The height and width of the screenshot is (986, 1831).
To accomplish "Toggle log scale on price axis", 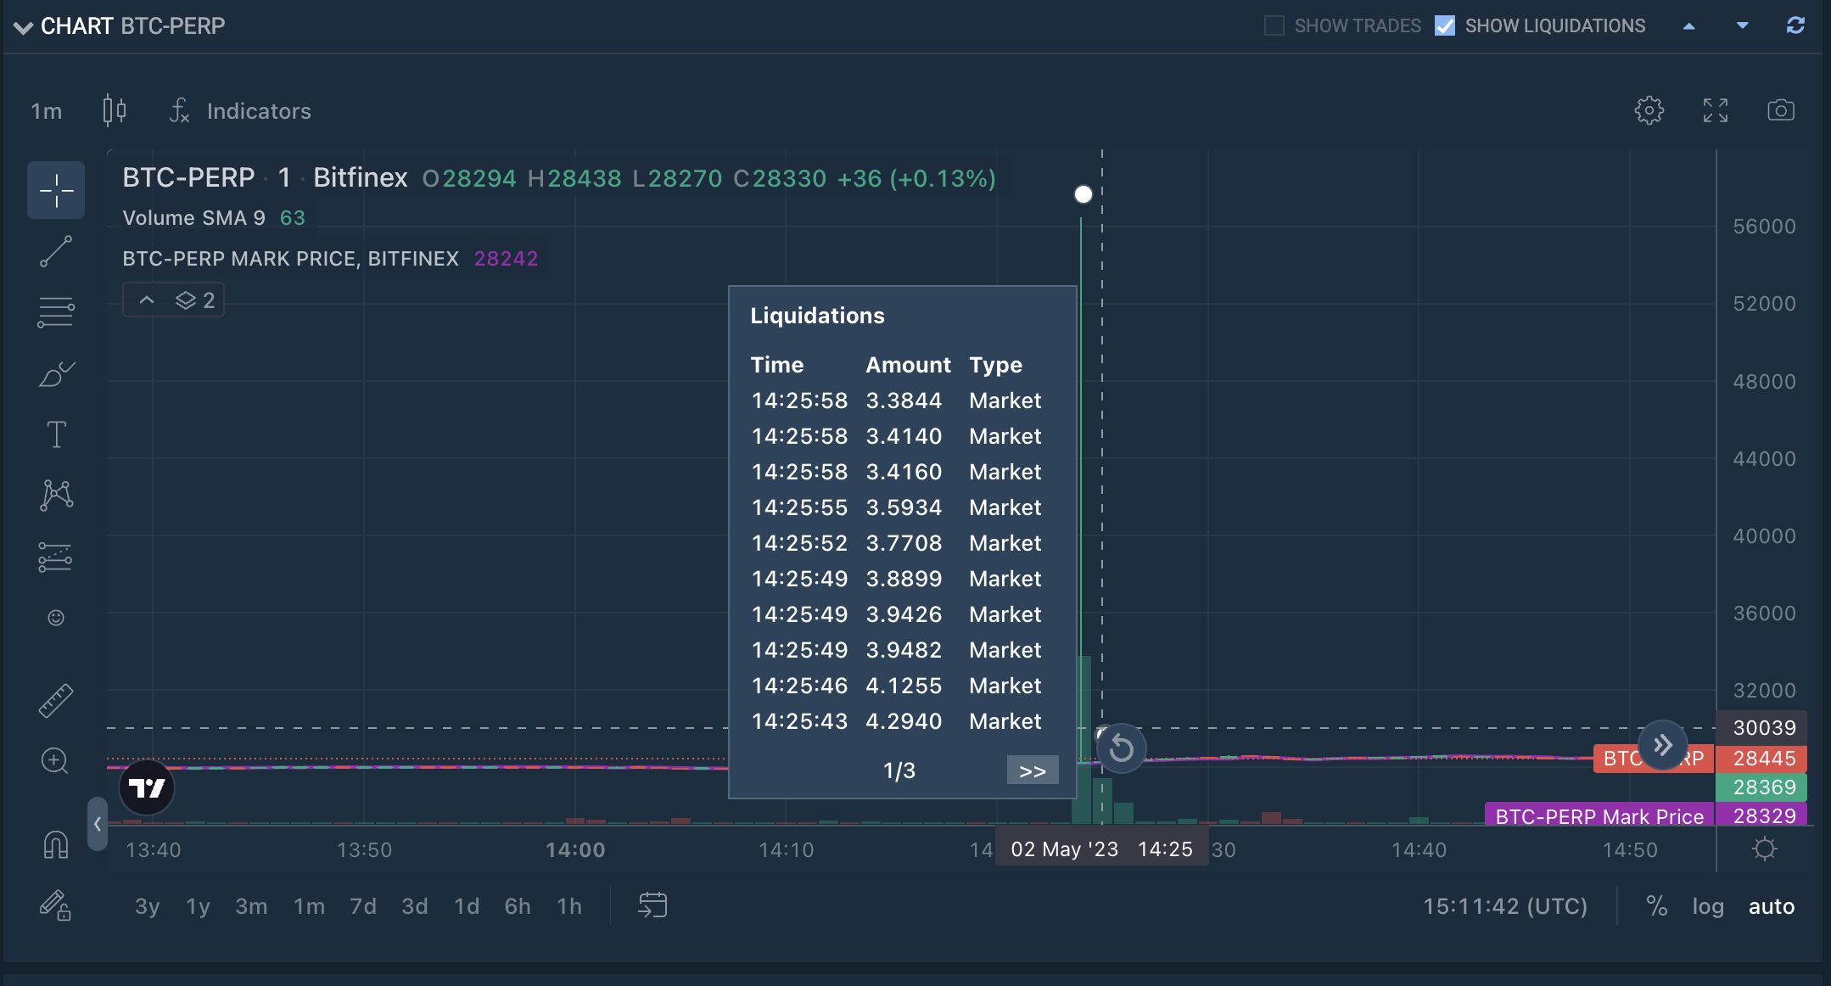I will [1707, 906].
